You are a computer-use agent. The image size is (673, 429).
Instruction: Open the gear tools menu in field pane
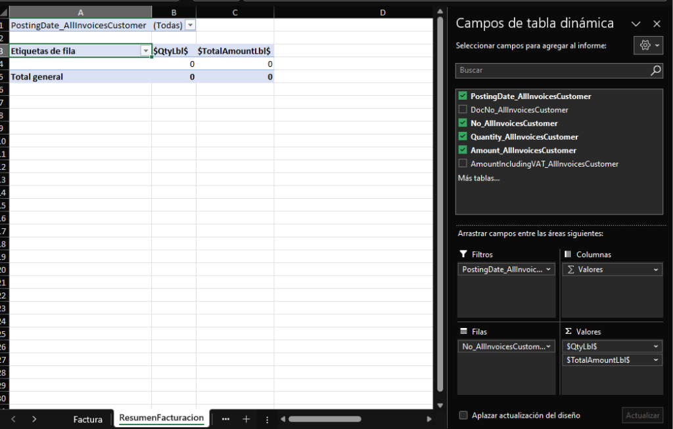[649, 45]
